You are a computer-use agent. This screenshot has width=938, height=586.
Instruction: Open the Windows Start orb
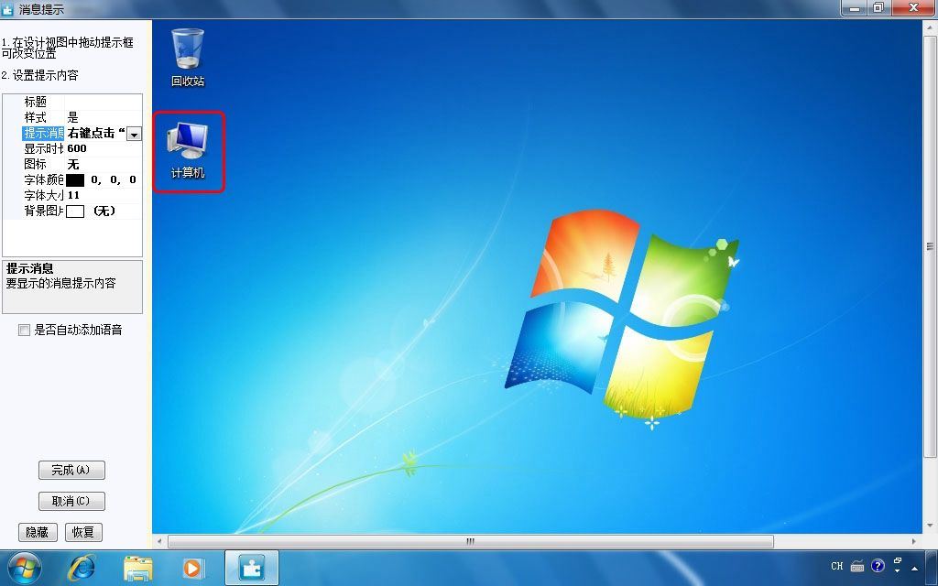(25, 567)
